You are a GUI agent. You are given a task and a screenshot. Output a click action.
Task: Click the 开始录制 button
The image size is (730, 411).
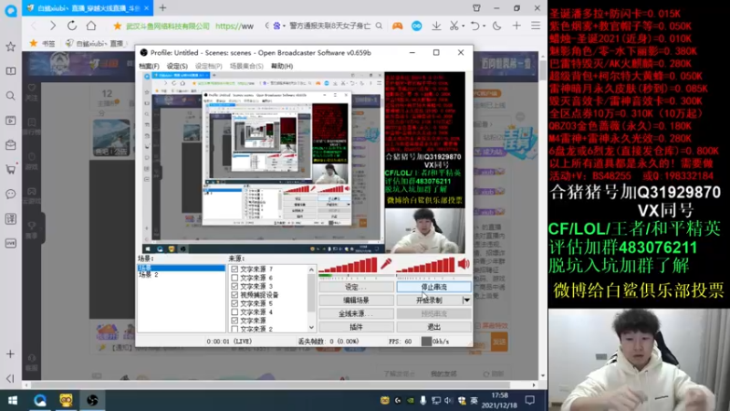pos(429,300)
